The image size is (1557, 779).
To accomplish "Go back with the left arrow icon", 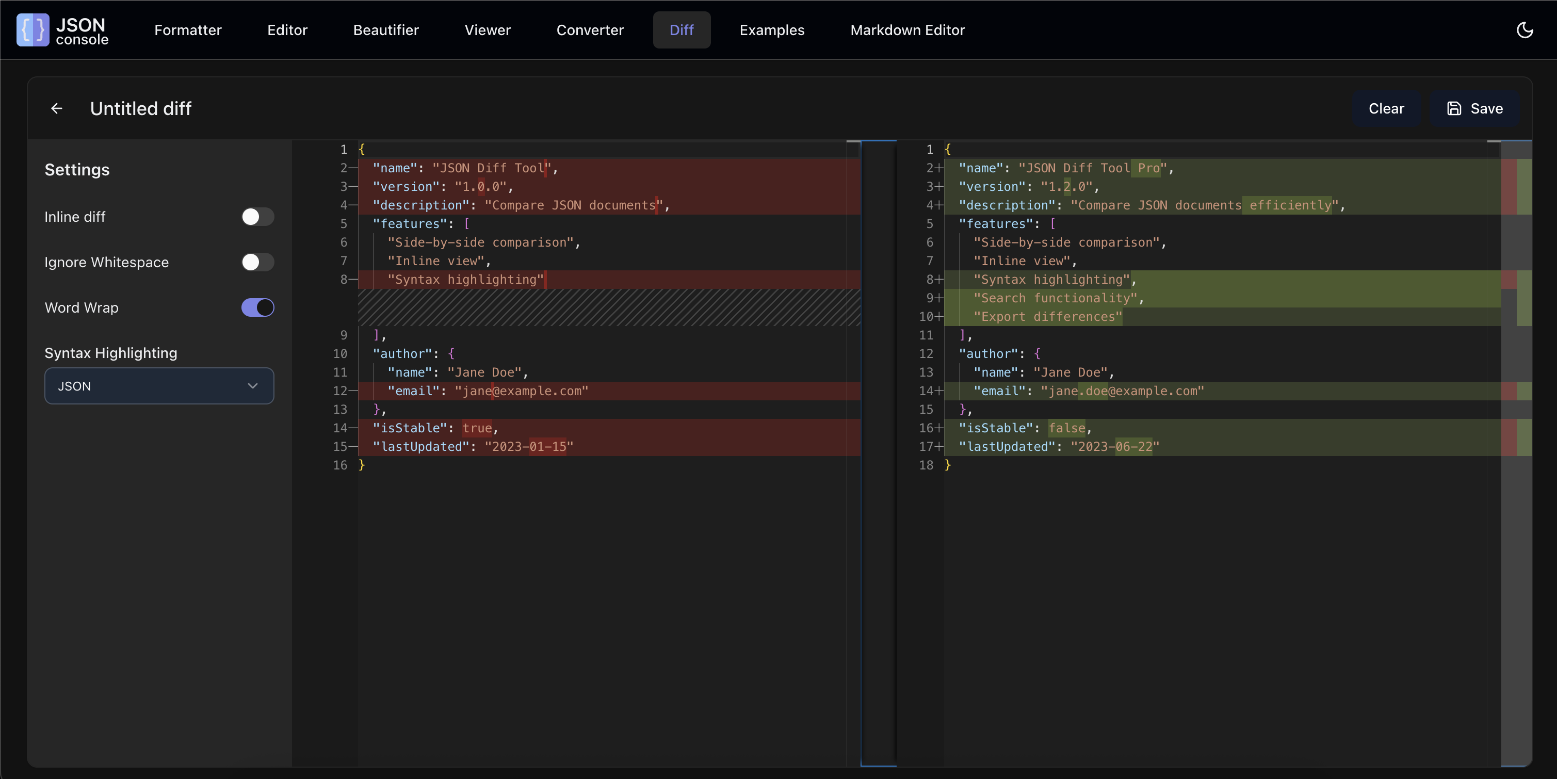I will [x=57, y=108].
